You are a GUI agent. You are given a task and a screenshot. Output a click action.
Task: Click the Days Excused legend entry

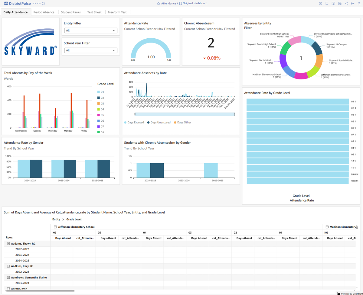click(x=134, y=123)
